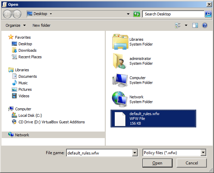Open the Libraries system folder icon
This screenshot has width=214, height=173.
(x=120, y=42)
